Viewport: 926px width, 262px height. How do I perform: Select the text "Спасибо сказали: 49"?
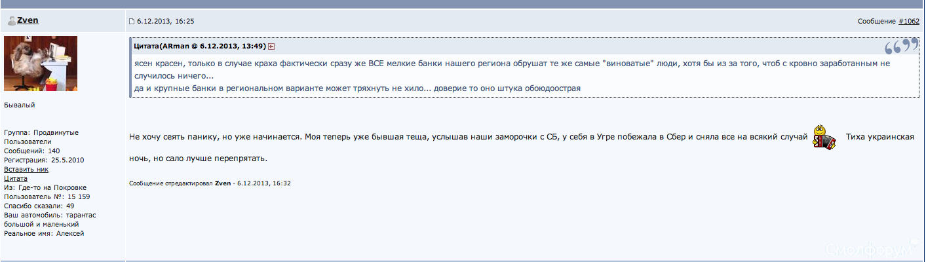point(39,206)
